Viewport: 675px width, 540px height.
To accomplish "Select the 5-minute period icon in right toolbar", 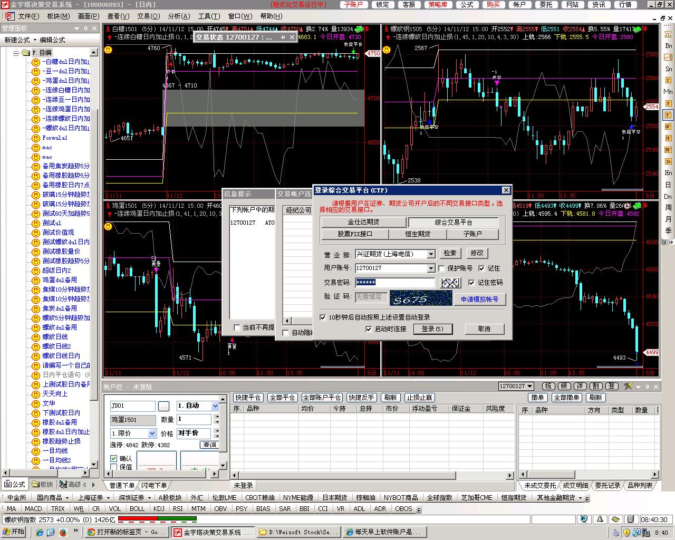I will [x=668, y=115].
